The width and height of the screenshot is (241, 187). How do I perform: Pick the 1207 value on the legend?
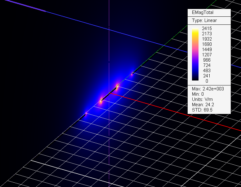coord(207,55)
